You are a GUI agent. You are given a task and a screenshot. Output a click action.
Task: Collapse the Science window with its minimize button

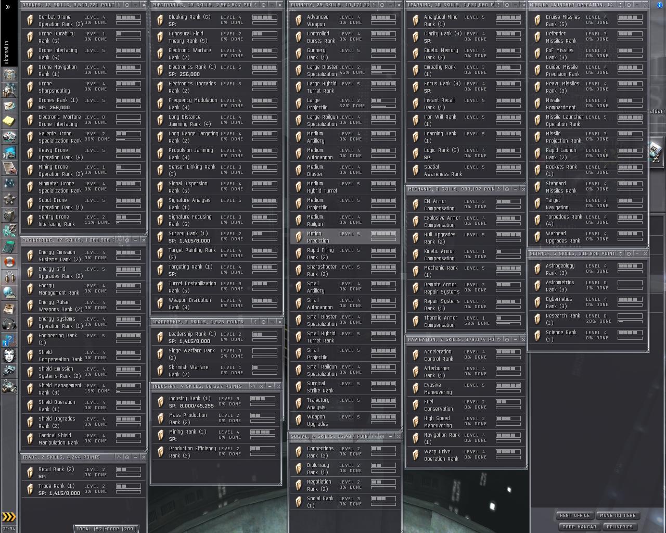(x=637, y=253)
